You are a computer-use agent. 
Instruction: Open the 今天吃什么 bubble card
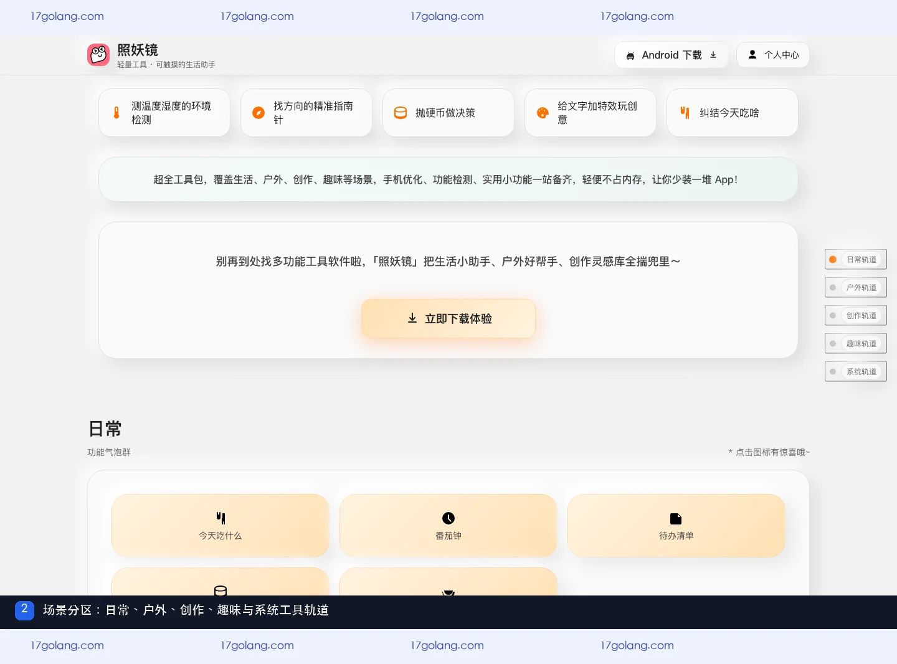[x=221, y=526]
